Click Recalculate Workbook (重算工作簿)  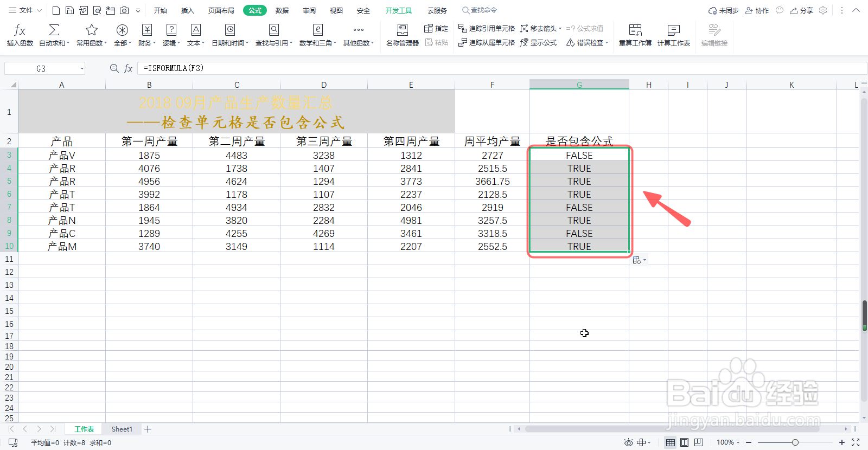coord(635,35)
